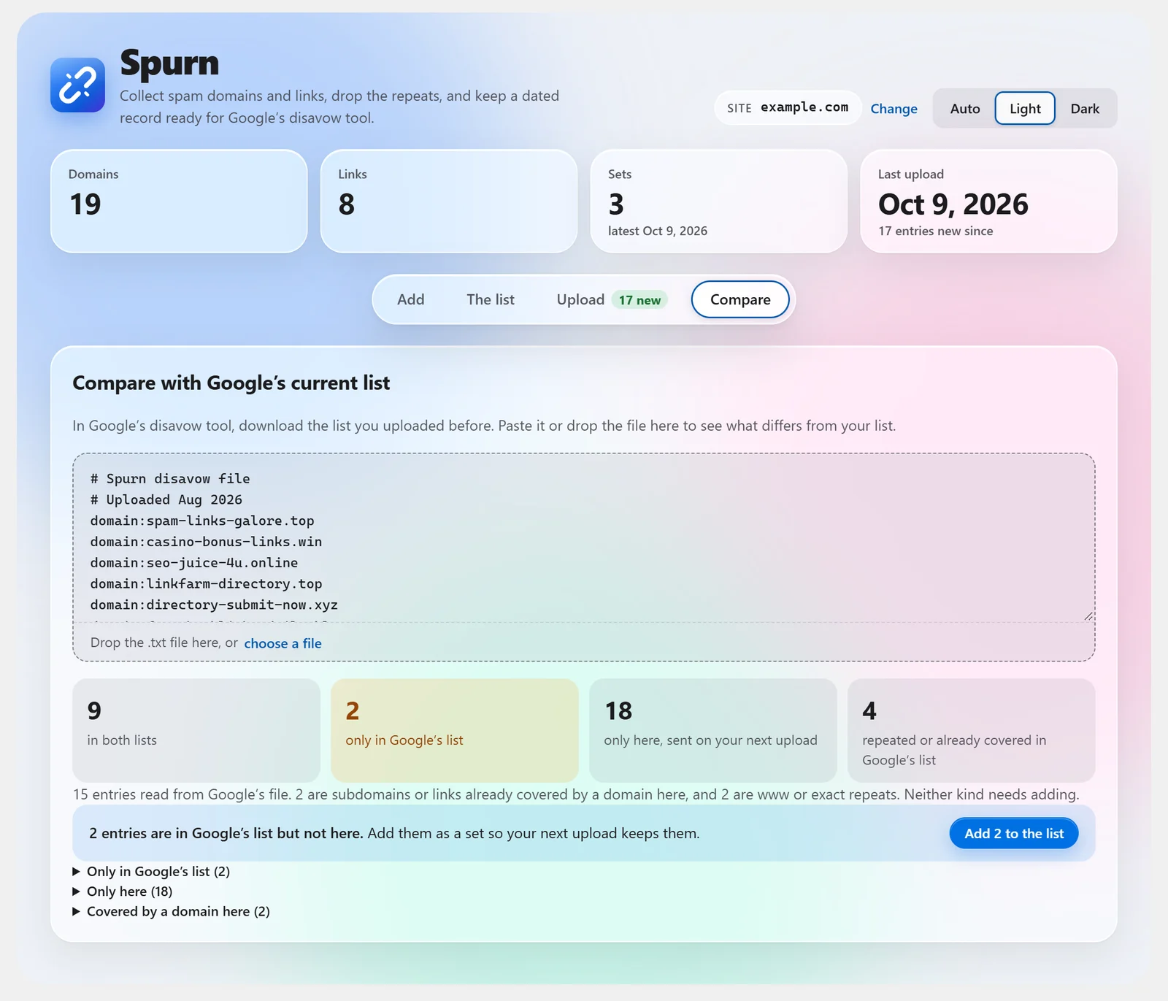Click the line domain:directory-submit-now.xyz
1168x1001 pixels.
point(214,605)
